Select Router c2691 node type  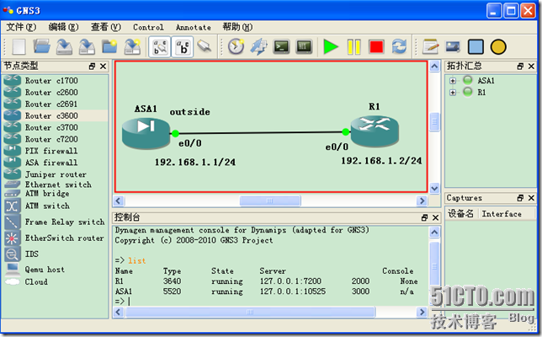click(x=55, y=104)
